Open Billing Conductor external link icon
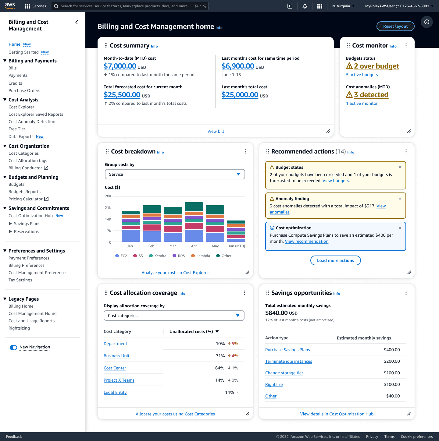Image resolution: width=439 pixels, height=441 pixels. (x=46, y=168)
